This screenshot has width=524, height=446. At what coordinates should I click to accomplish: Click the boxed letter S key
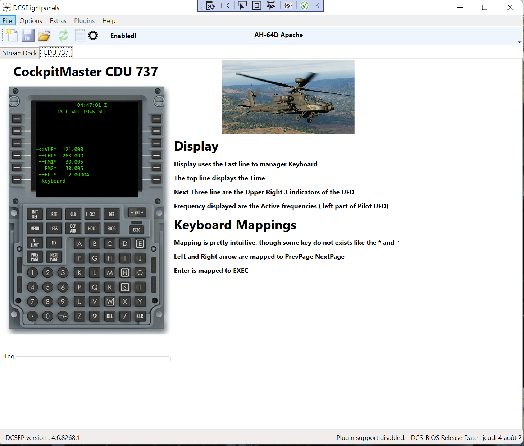[x=125, y=287]
